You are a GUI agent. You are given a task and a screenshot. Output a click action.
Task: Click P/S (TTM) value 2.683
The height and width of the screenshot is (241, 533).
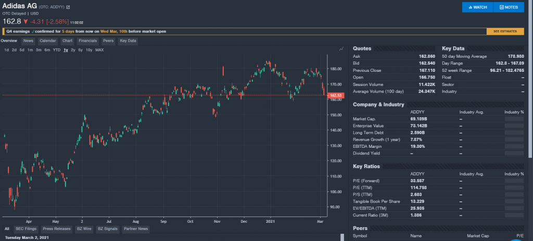(416, 195)
